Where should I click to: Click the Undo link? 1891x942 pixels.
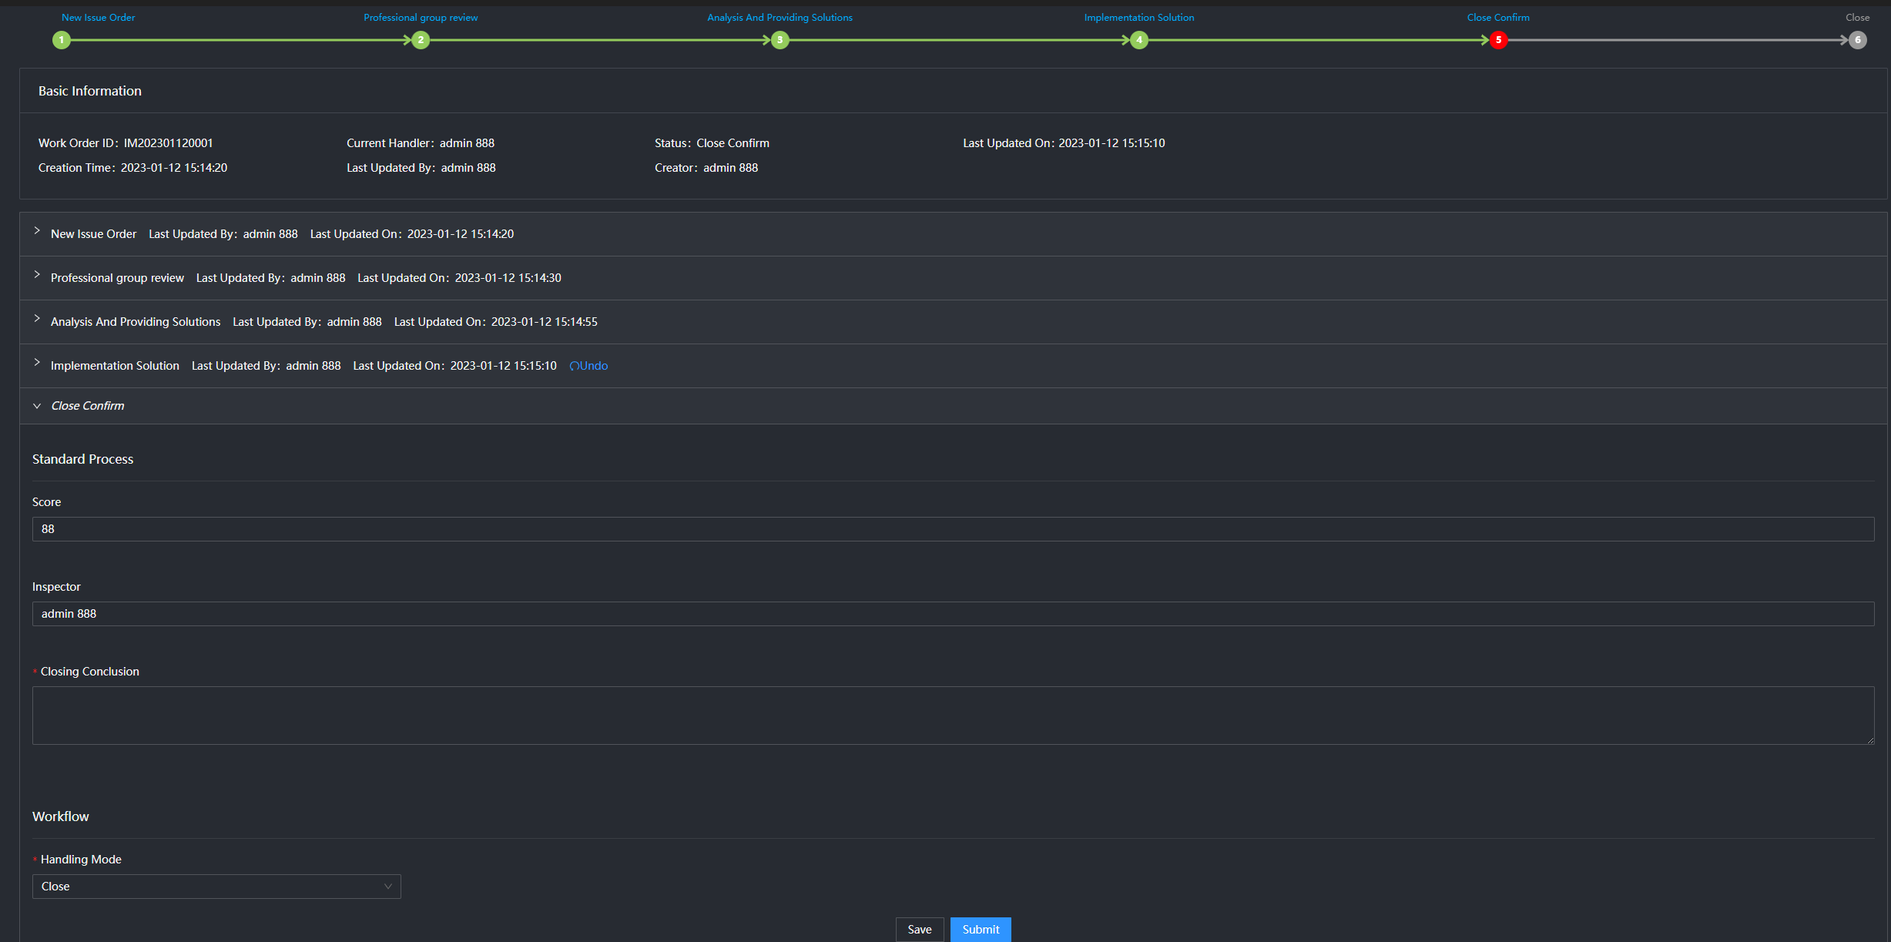pyautogui.click(x=594, y=366)
